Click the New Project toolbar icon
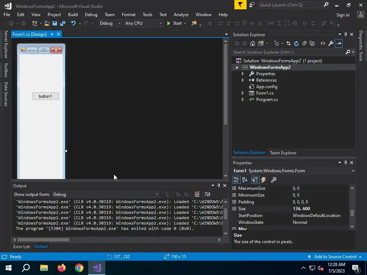This screenshot has width=367, height=275. [35, 23]
